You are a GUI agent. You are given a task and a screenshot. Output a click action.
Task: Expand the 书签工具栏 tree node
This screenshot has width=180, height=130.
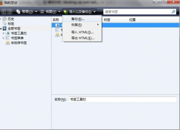[x=4, y=33]
